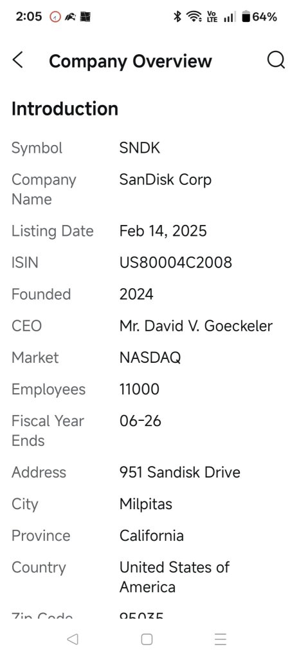
Task: Tap the clock time in status bar
Action: point(29,17)
